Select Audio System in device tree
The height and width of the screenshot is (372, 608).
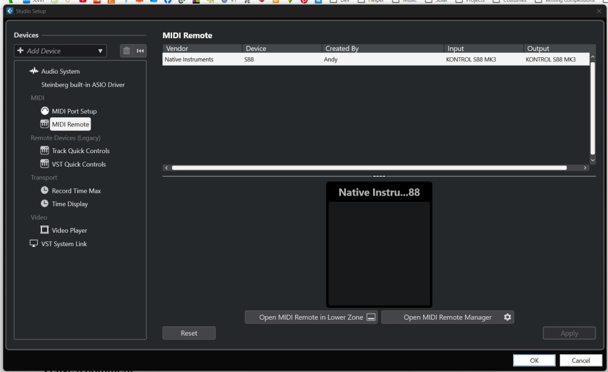pos(60,71)
